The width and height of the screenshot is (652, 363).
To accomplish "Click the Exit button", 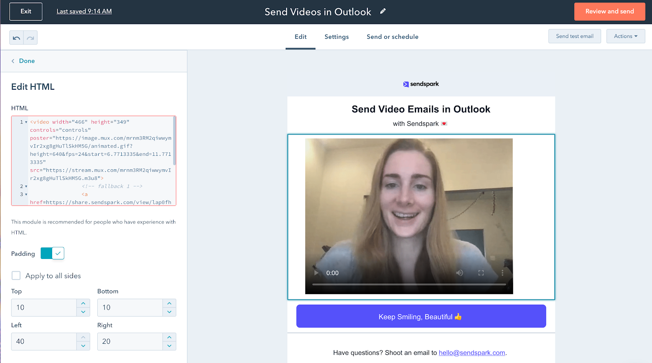I will coord(26,11).
